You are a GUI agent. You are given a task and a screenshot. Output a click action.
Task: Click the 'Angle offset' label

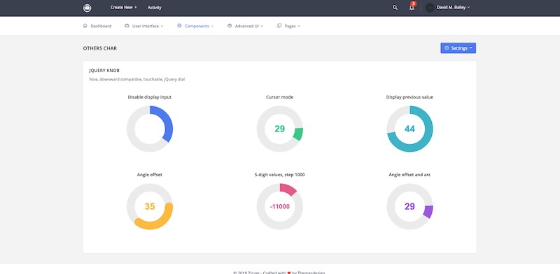(150, 175)
